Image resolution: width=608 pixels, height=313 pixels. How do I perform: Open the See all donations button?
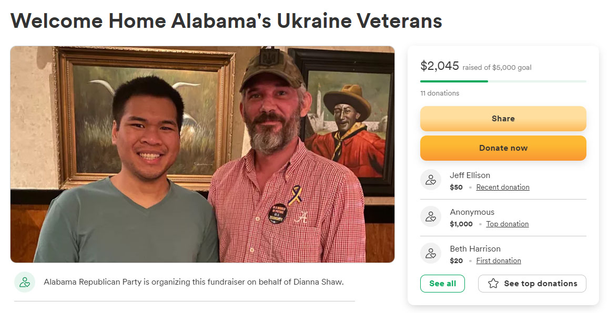click(x=442, y=284)
